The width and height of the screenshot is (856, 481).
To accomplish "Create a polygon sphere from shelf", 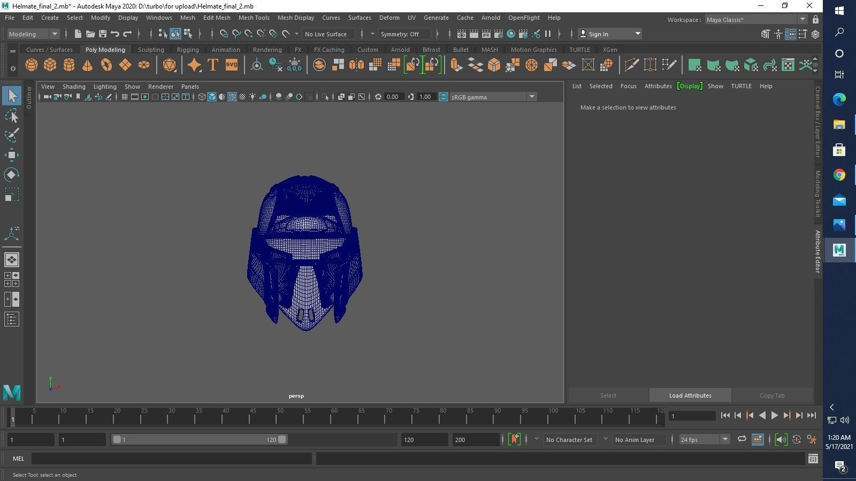I will tap(32, 65).
